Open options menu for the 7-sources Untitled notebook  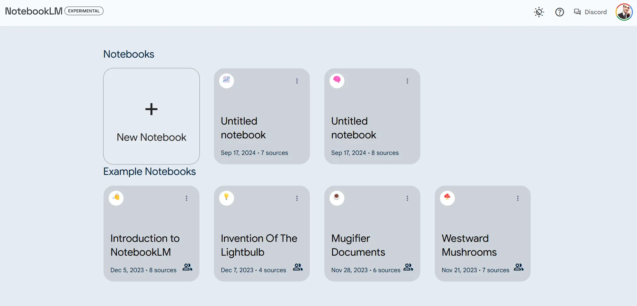click(297, 81)
